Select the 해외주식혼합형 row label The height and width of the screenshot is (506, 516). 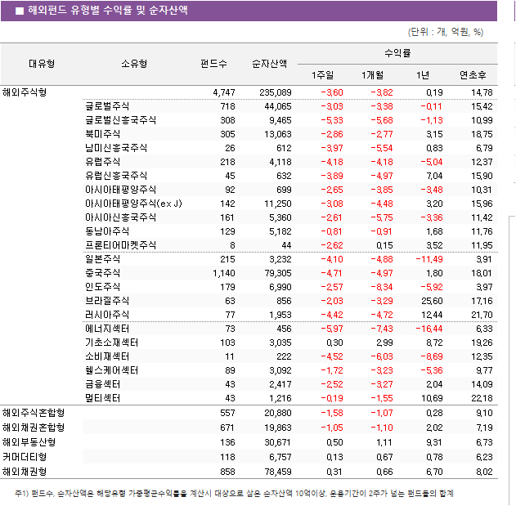(34, 413)
